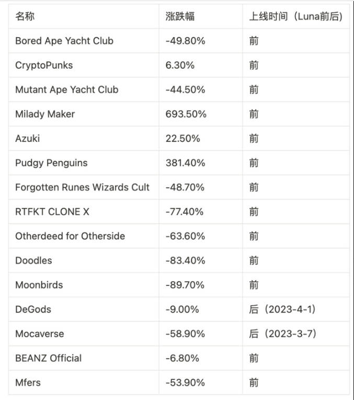Click the Mfers name cell
The image size is (354, 400).
point(28,383)
